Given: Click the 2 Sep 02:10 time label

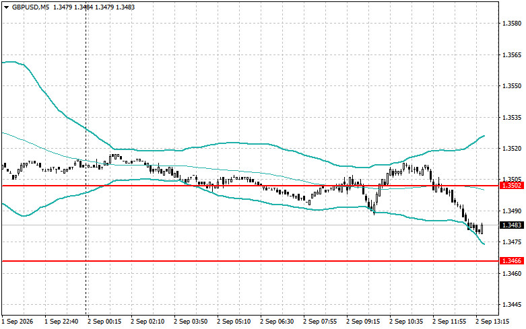Looking at the screenshot, I should tap(147, 322).
